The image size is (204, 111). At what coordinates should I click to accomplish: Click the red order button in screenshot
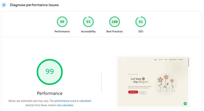tap(133, 92)
